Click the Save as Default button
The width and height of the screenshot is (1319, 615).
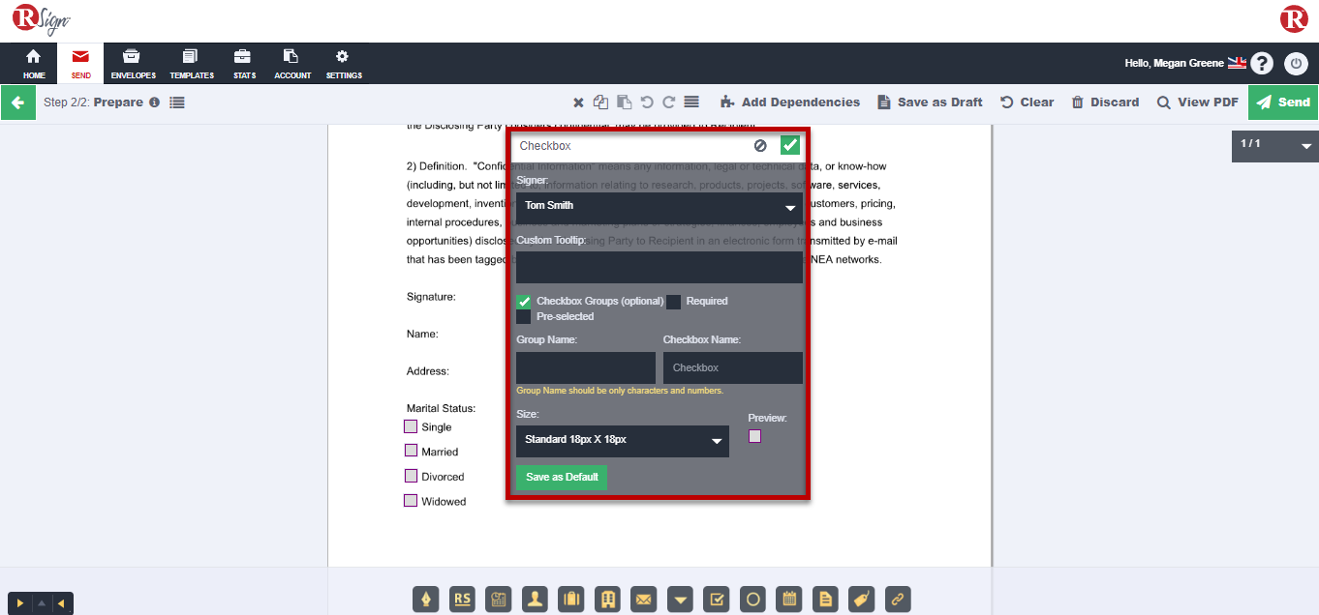[x=562, y=477]
